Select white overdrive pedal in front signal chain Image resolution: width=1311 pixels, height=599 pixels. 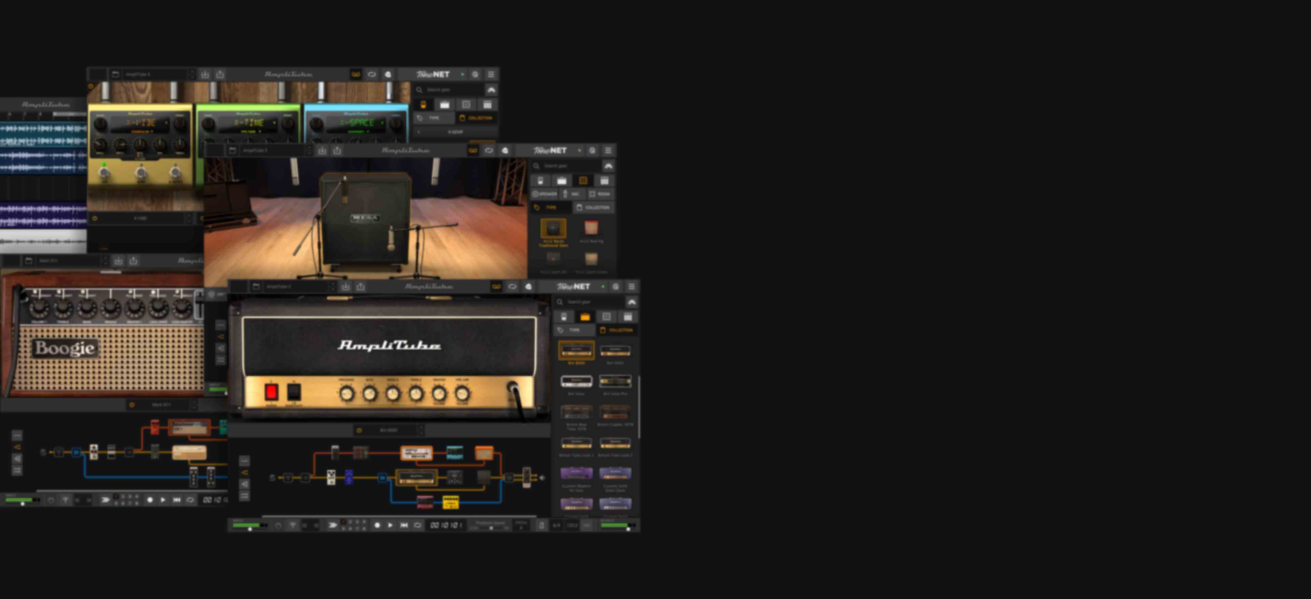(331, 477)
